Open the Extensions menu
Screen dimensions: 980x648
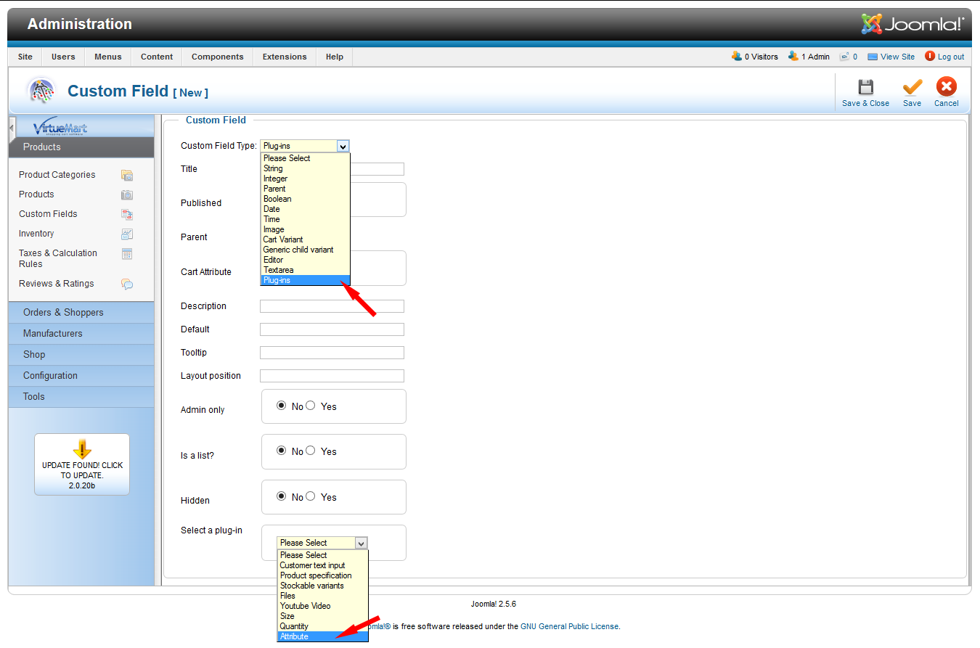[285, 57]
